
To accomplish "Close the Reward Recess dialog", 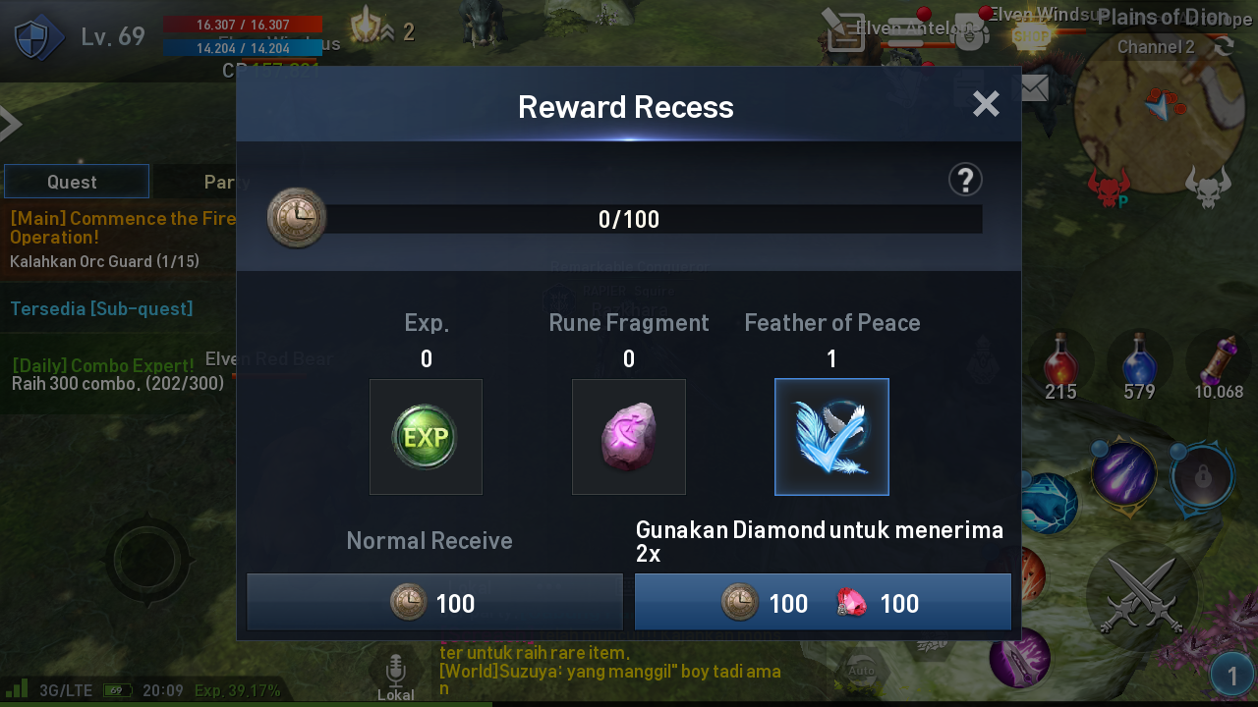I will click(x=986, y=104).
